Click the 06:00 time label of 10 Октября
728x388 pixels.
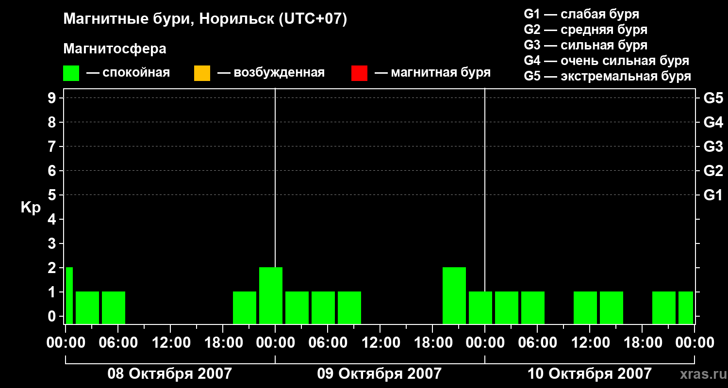click(537, 342)
